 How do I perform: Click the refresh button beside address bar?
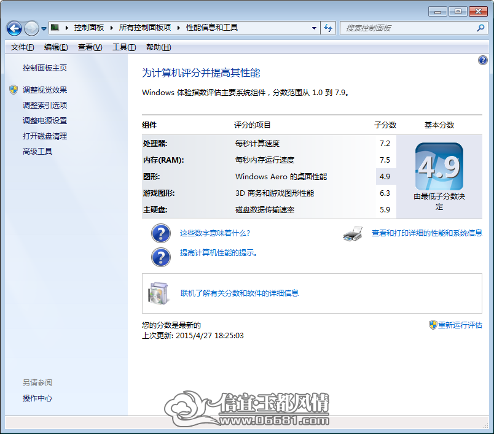(328, 28)
